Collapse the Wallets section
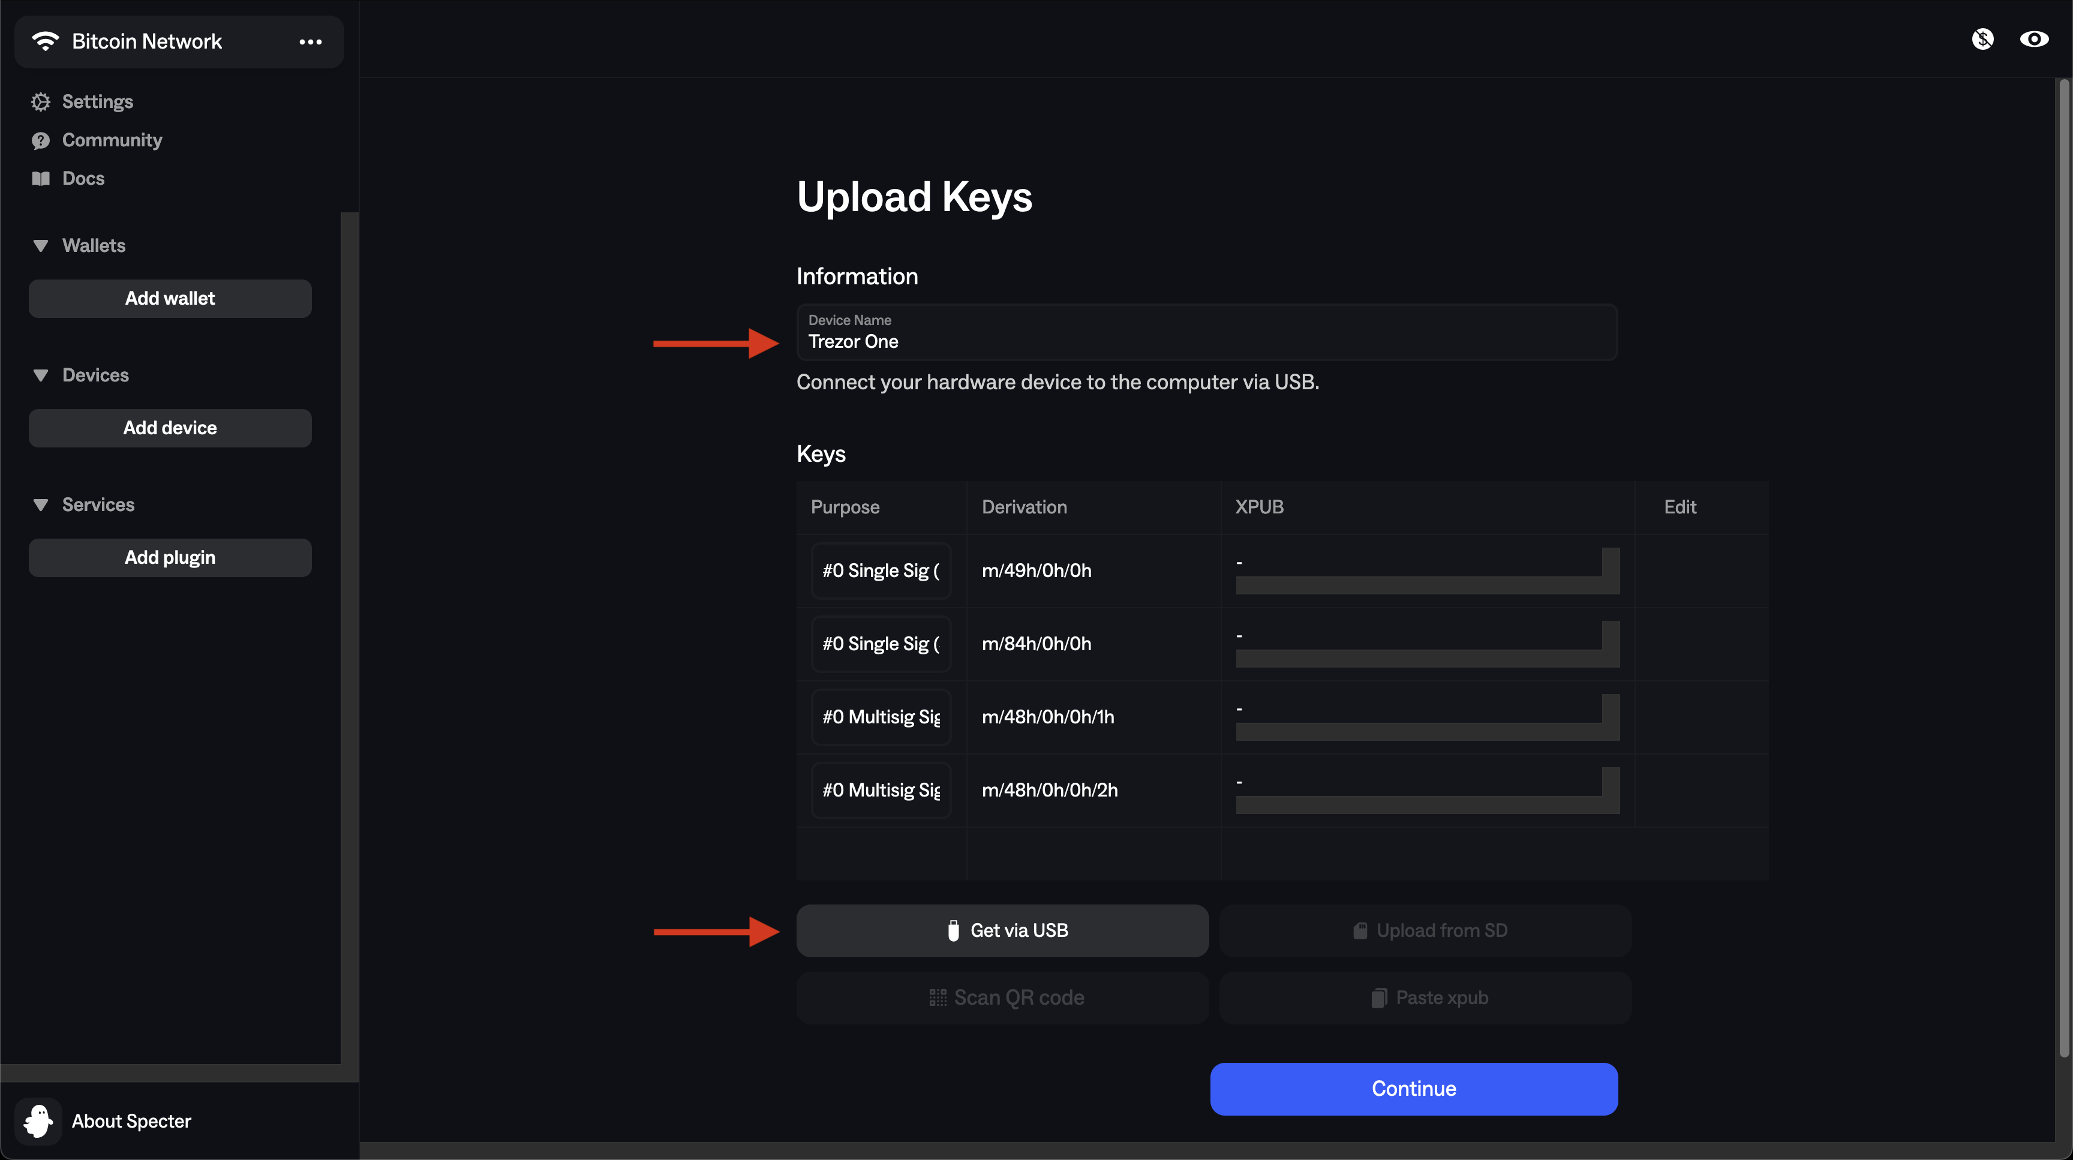The height and width of the screenshot is (1160, 2073). [40, 246]
